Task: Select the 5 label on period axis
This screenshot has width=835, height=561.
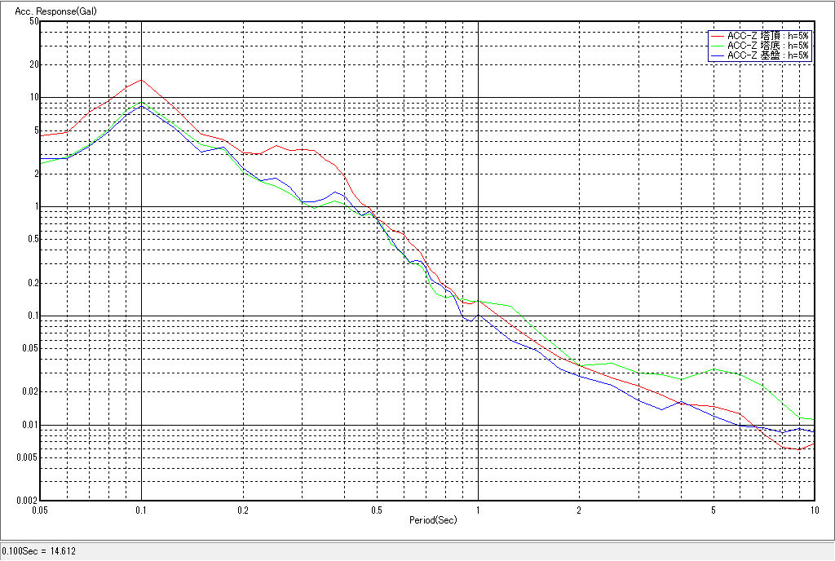Action: (x=713, y=510)
